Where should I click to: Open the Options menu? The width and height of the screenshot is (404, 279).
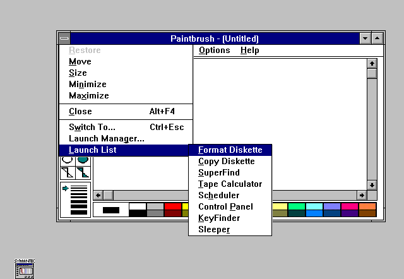(x=215, y=50)
